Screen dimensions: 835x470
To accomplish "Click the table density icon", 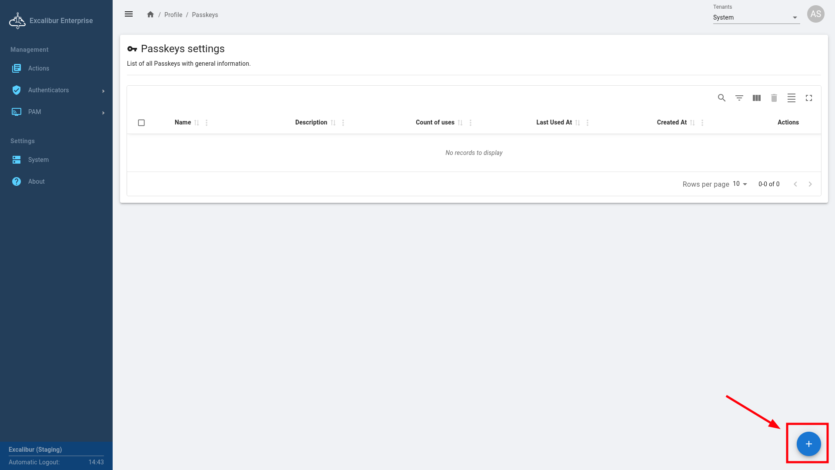I will click(791, 98).
